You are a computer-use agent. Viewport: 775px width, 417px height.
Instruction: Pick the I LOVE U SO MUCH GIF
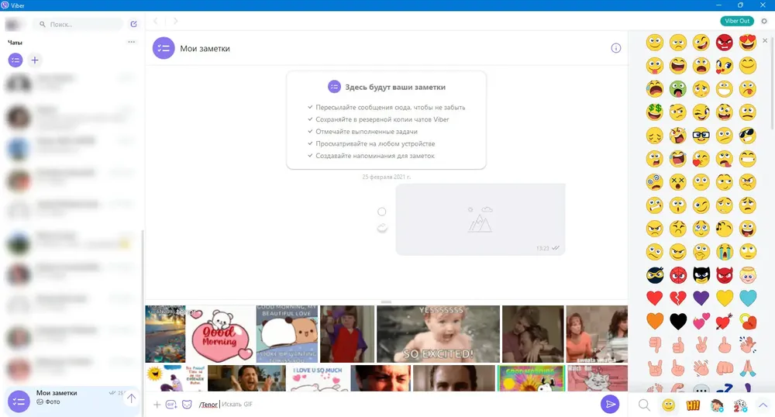coord(318,378)
